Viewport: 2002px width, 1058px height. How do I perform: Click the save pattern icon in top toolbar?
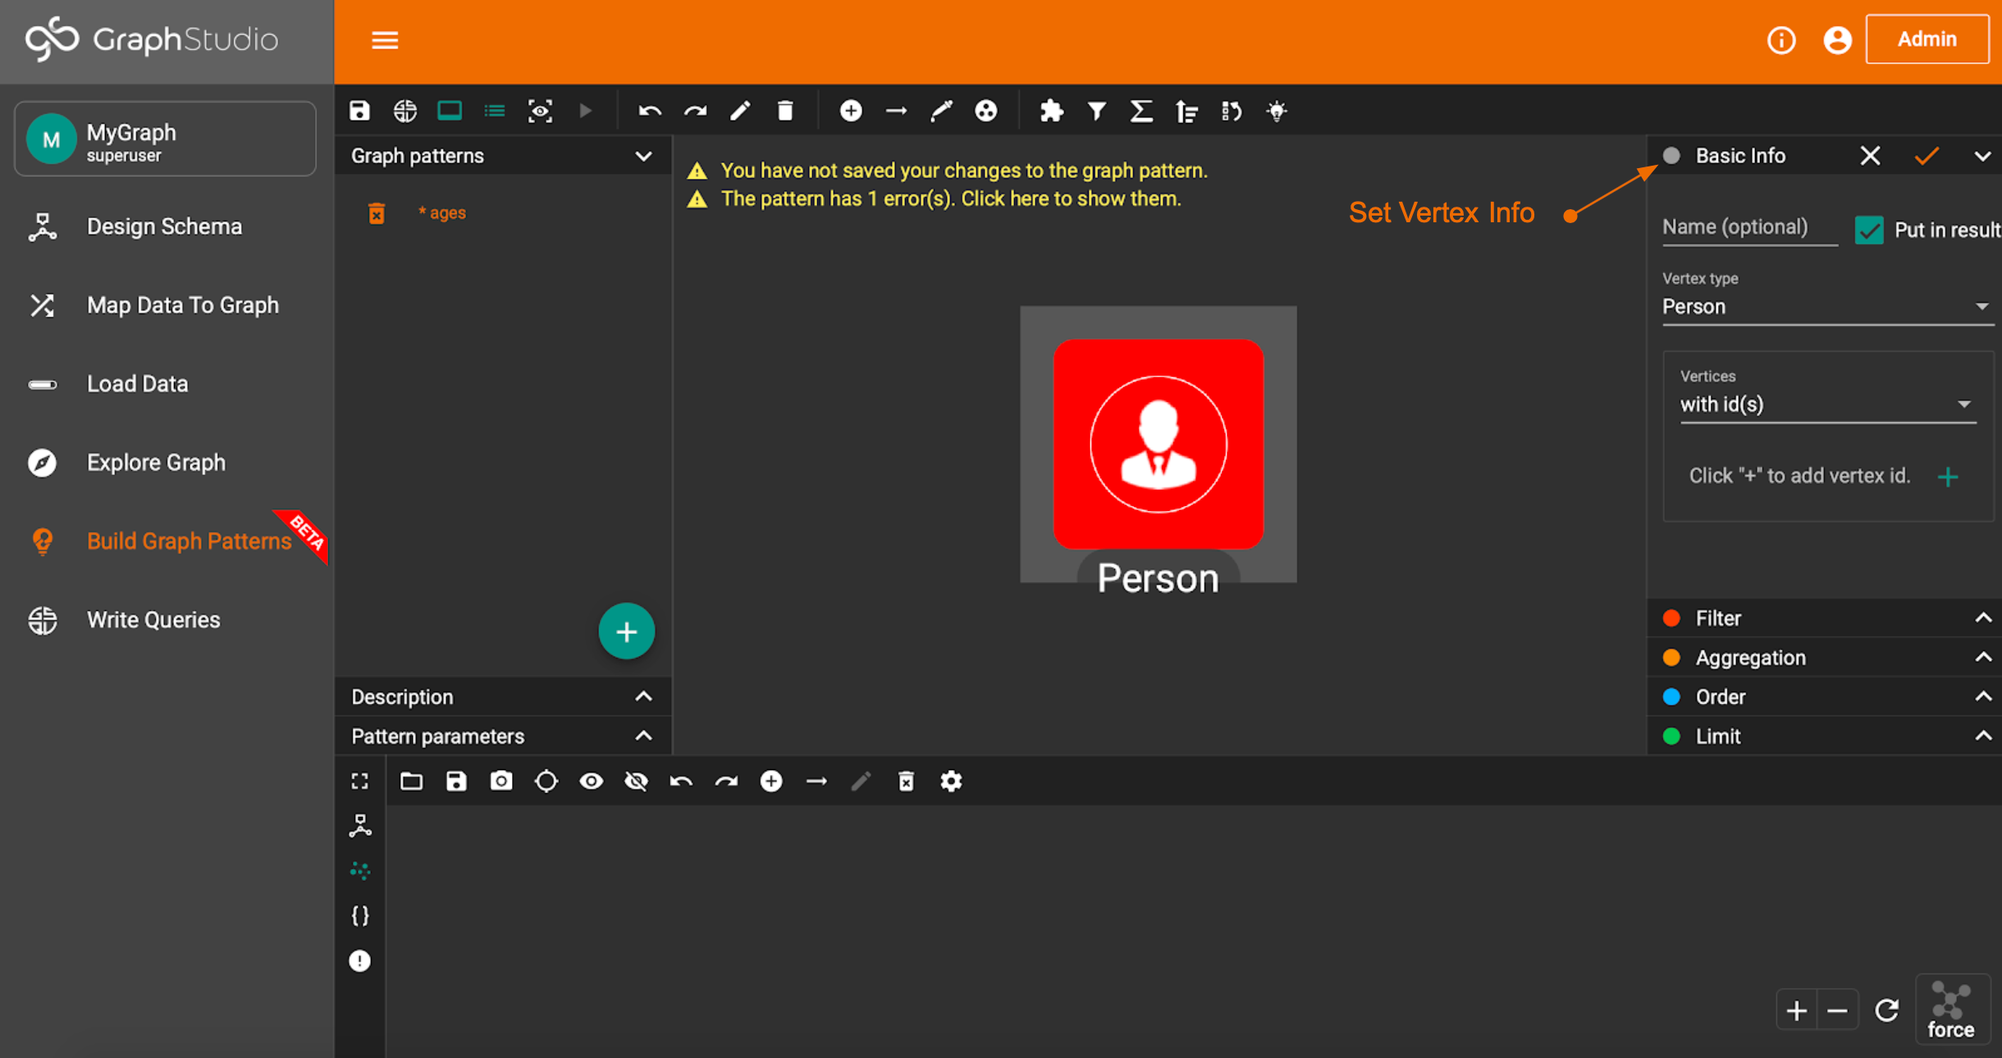359,111
